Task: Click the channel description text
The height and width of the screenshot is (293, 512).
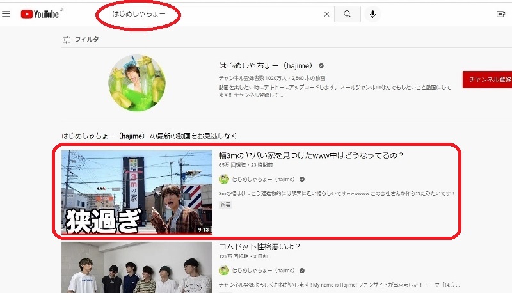Action: pyautogui.click(x=335, y=91)
